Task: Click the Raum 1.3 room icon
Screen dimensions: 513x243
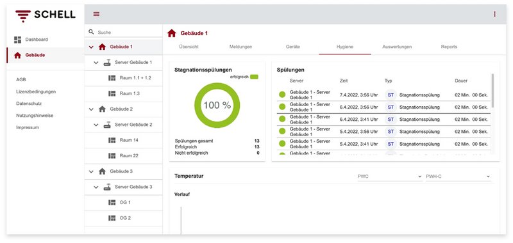Action: 112,93
